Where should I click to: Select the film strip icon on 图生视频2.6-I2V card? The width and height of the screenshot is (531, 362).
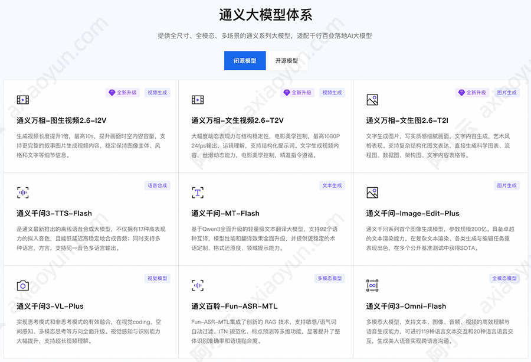22,99
